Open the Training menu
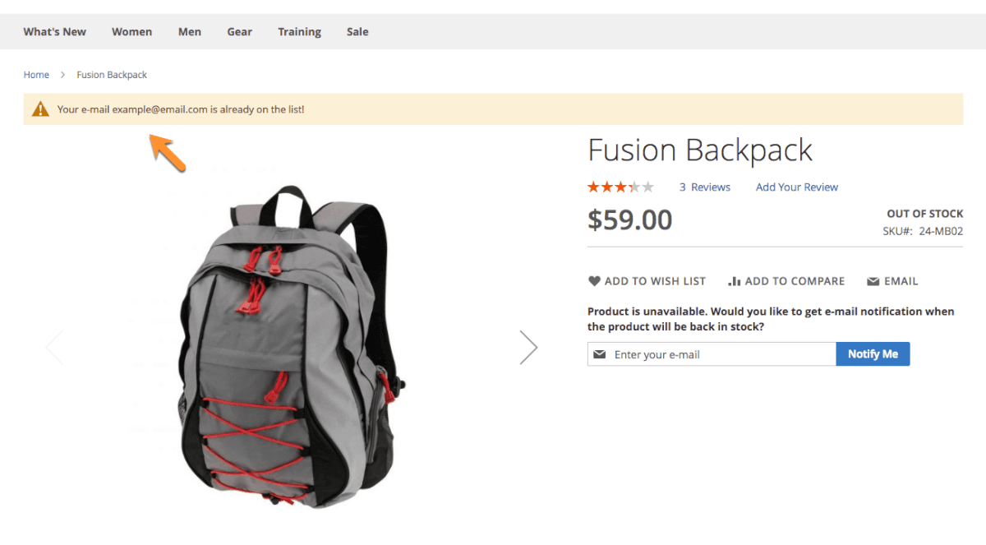Viewport: 986px width, 545px height. [x=299, y=32]
